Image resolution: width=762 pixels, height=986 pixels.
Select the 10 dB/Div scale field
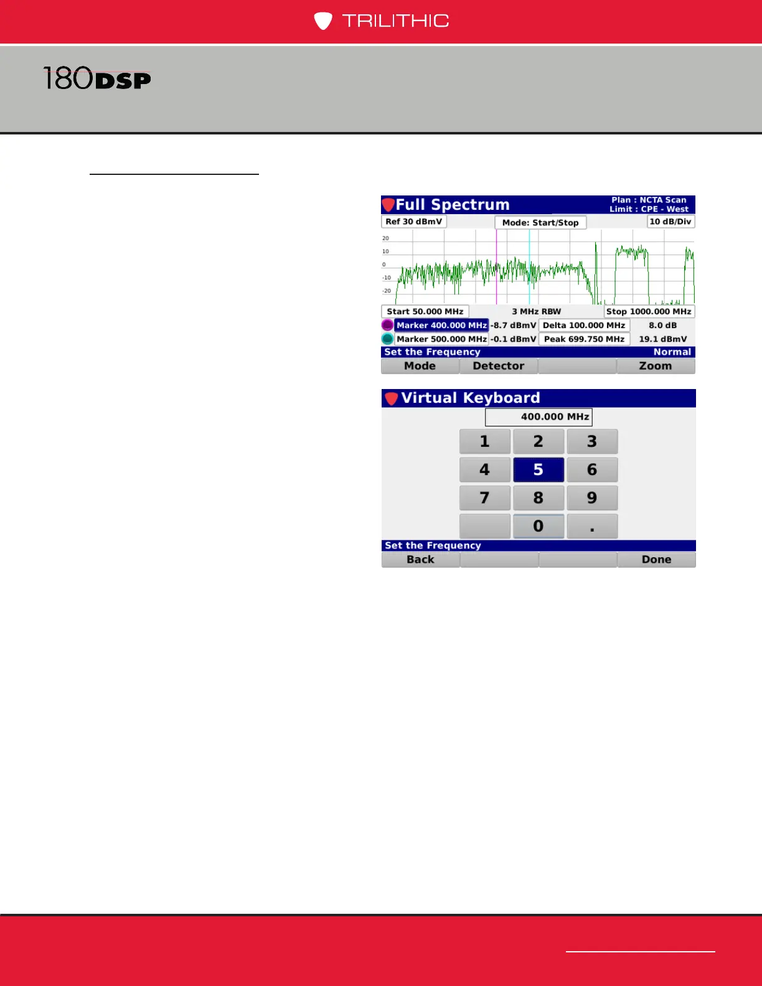[670, 222]
